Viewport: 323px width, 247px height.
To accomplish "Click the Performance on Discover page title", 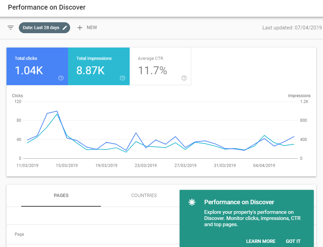I will pyautogui.click(x=47, y=8).
